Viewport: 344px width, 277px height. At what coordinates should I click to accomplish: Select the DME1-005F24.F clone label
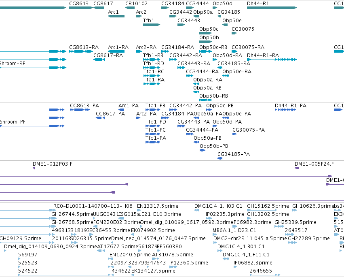click(x=314, y=164)
